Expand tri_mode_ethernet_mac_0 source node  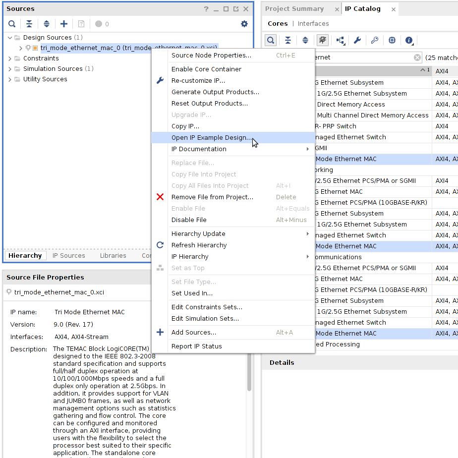point(20,48)
